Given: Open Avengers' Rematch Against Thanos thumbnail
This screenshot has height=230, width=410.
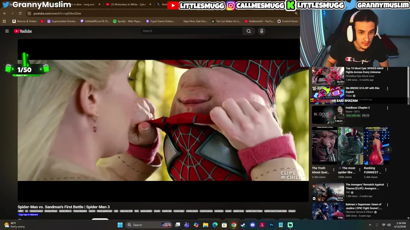Looking at the screenshot, I should [328, 192].
